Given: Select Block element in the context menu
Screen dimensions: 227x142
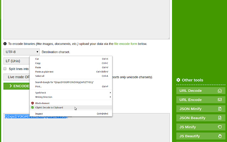Looking at the screenshot, I should click(71, 103).
